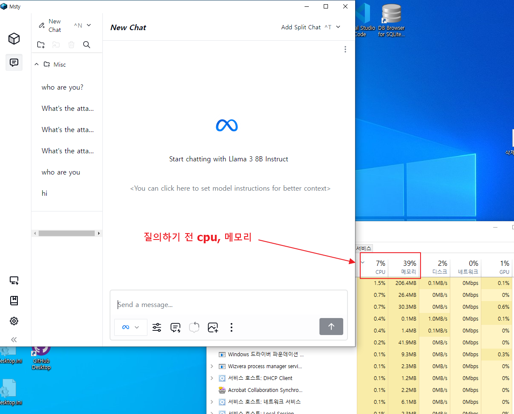Screen dimensions: 514x414
Task: Click the move-to-folder icon
Action: [x=56, y=45]
